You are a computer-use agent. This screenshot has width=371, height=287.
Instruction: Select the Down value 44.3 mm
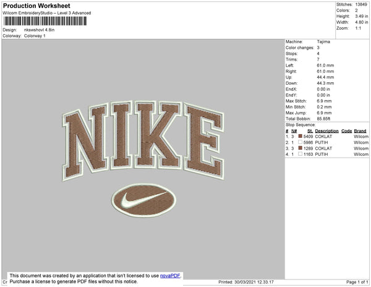325,83
